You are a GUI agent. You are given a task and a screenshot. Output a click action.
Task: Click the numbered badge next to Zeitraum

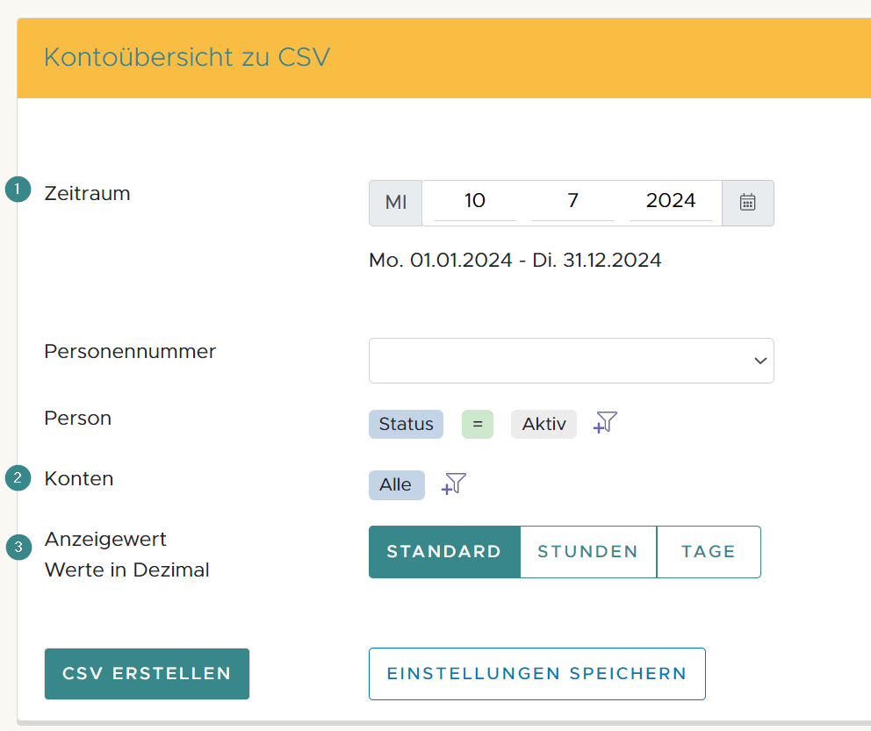(x=18, y=188)
